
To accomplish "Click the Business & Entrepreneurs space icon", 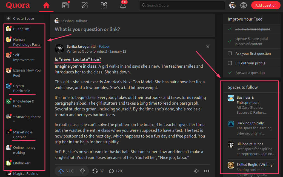I will coord(231,98).
